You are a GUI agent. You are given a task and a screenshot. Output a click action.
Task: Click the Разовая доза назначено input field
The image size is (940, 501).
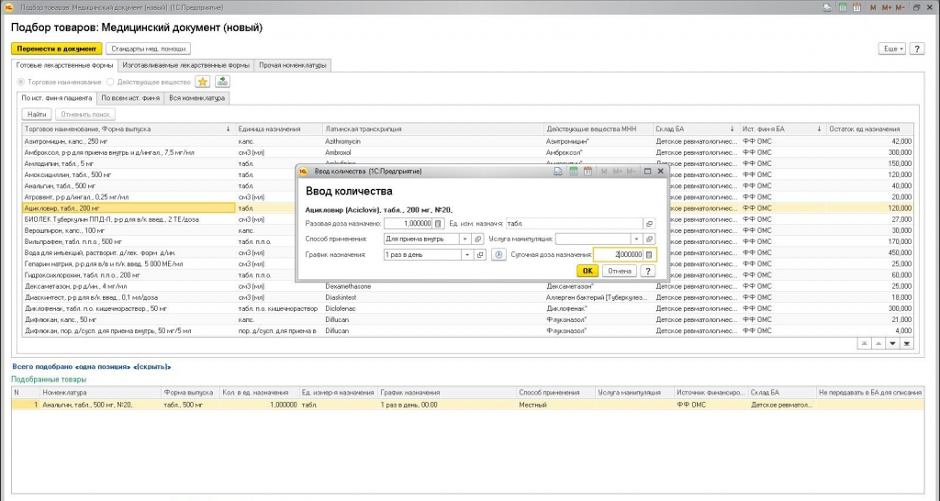point(408,224)
